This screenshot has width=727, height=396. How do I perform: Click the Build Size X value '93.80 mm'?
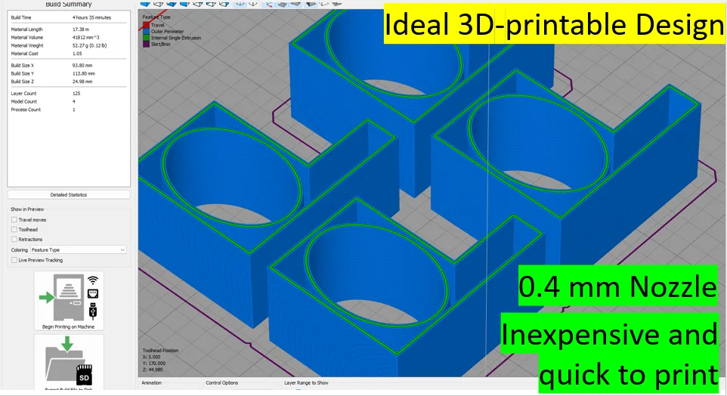click(x=82, y=66)
